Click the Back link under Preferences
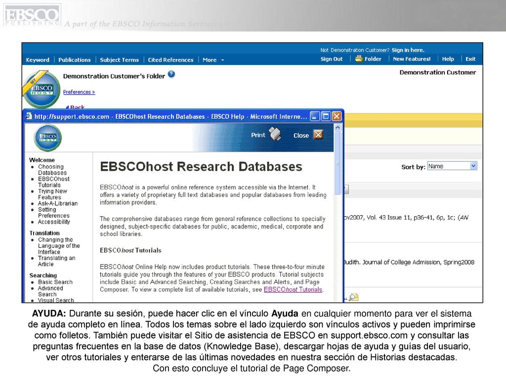 75,107
